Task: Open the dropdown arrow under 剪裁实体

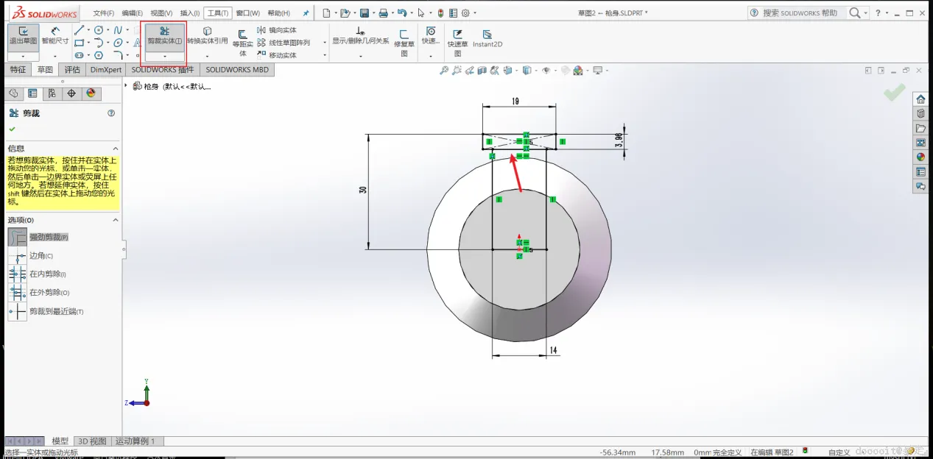Action: tap(164, 57)
